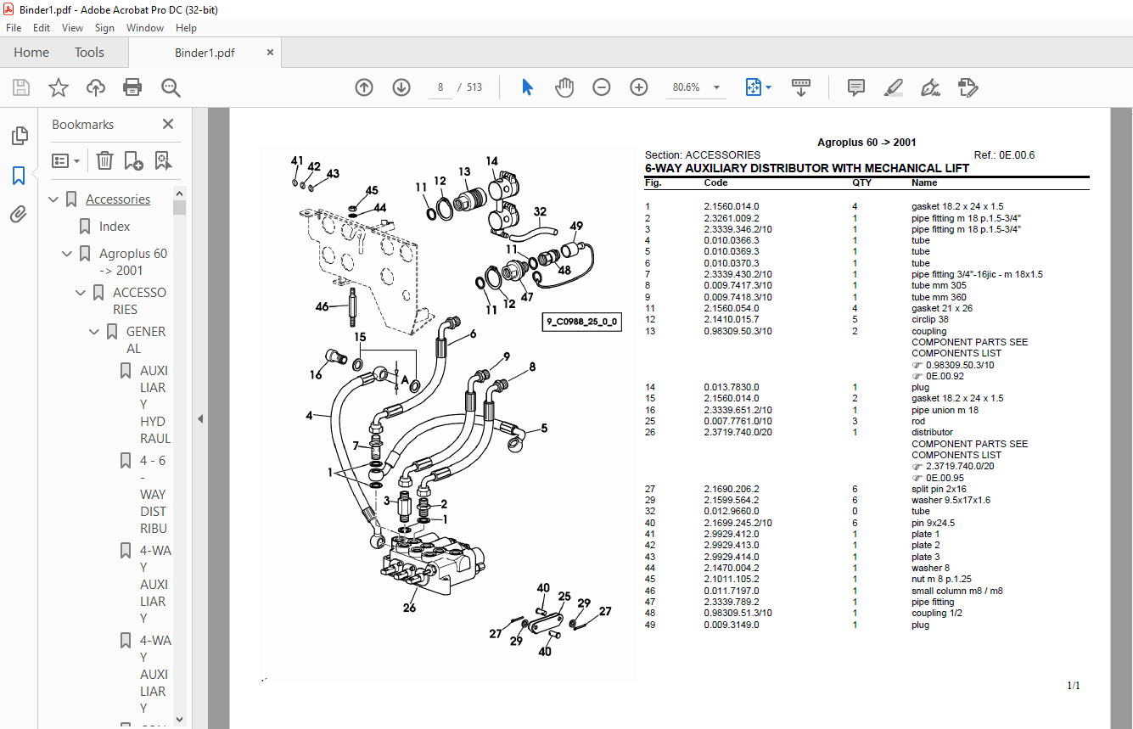
Task: Open zoom level dropdown
Action: click(x=717, y=87)
